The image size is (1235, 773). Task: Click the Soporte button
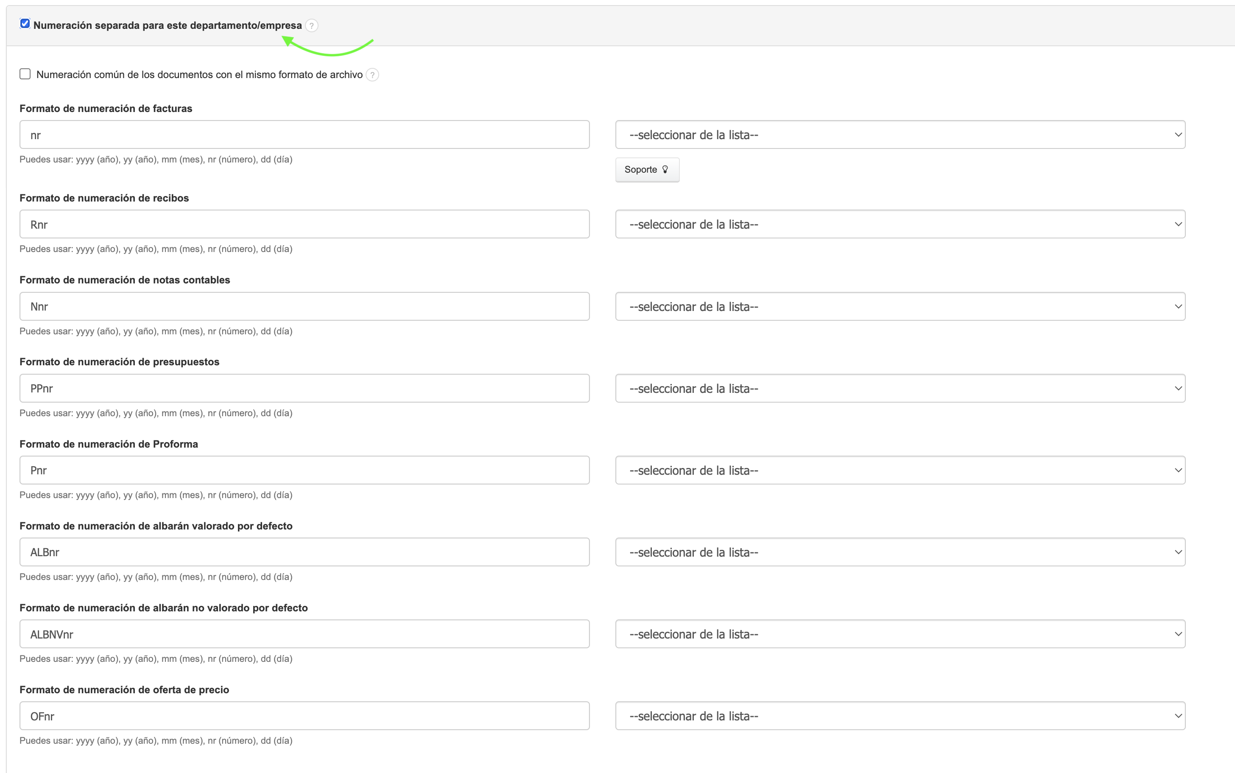647,170
